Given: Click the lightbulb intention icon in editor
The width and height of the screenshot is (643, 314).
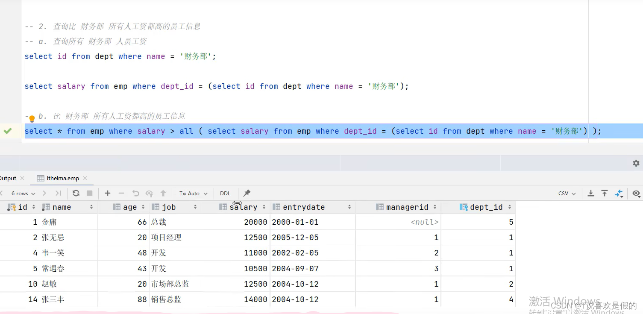Looking at the screenshot, I should tap(32, 119).
